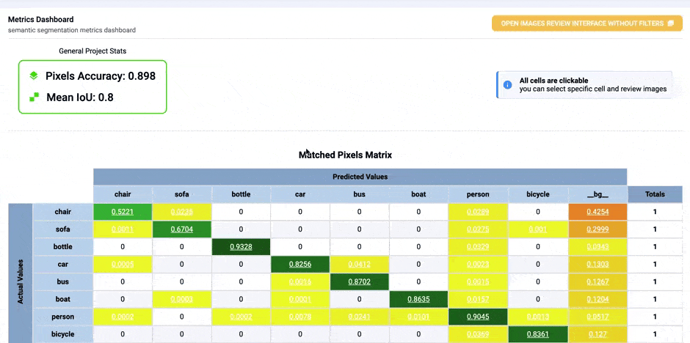Screen dimensions: 690x343
Task: Click the green squares Mean IoU icon
Action: coord(33,97)
